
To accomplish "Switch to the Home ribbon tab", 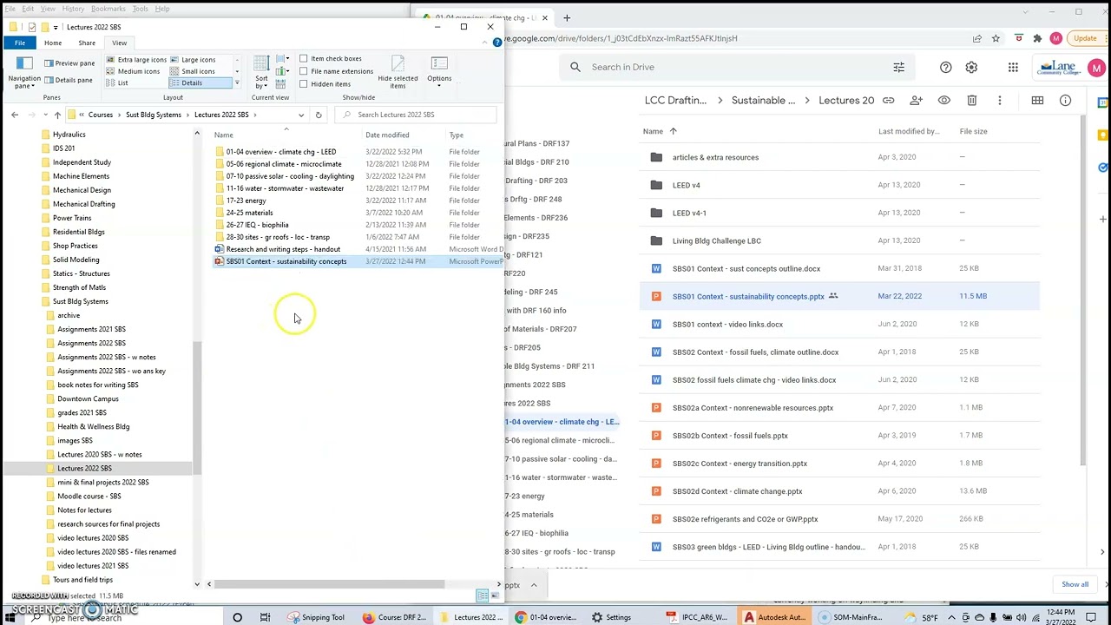I will pyautogui.click(x=53, y=43).
